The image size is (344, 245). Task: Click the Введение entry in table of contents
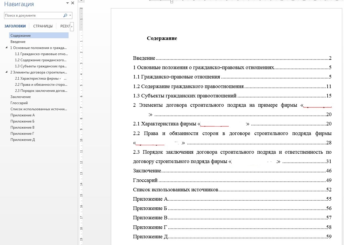232,58
